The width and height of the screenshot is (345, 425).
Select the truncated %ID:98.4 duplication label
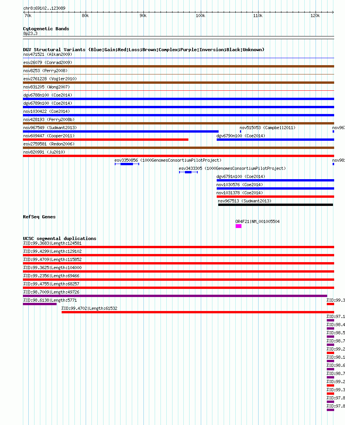336,325
